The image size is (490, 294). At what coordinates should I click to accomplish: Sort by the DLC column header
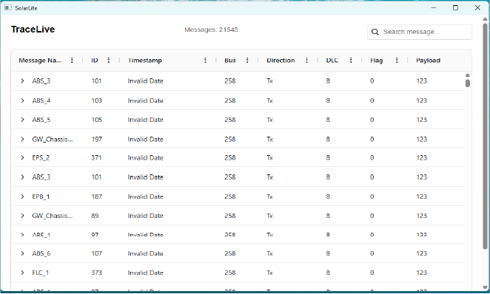point(332,60)
